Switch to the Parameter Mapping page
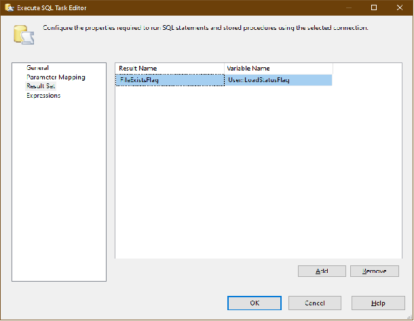 [56, 77]
